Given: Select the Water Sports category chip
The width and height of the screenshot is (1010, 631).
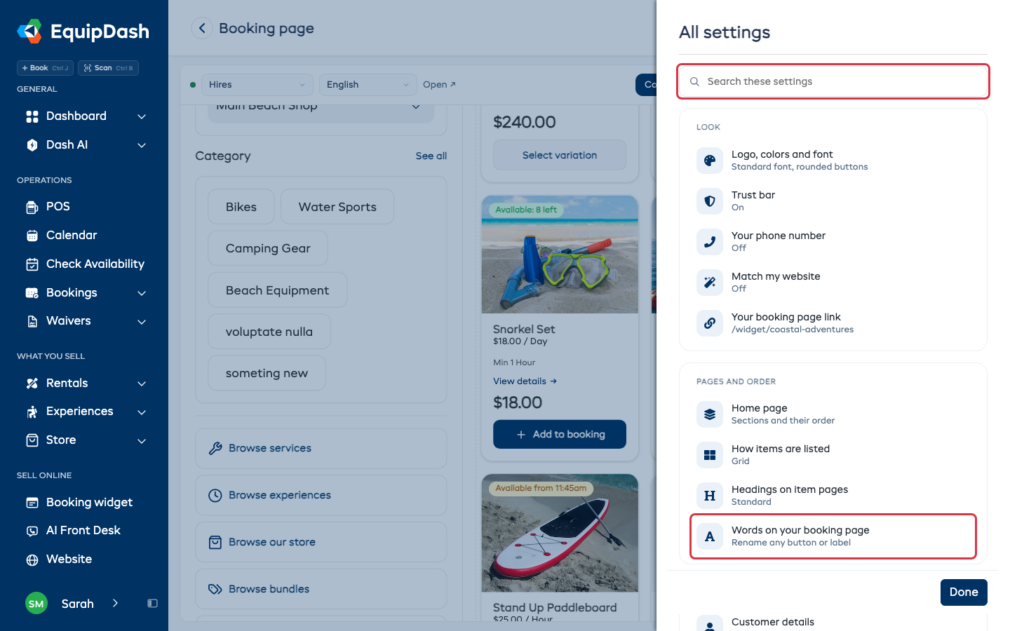Looking at the screenshot, I should pyautogui.click(x=337, y=207).
